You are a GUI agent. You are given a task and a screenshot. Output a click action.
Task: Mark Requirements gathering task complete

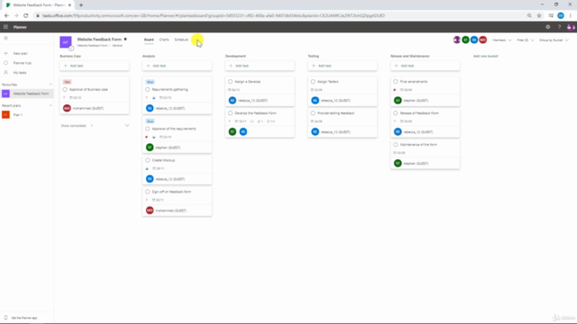coord(148,89)
